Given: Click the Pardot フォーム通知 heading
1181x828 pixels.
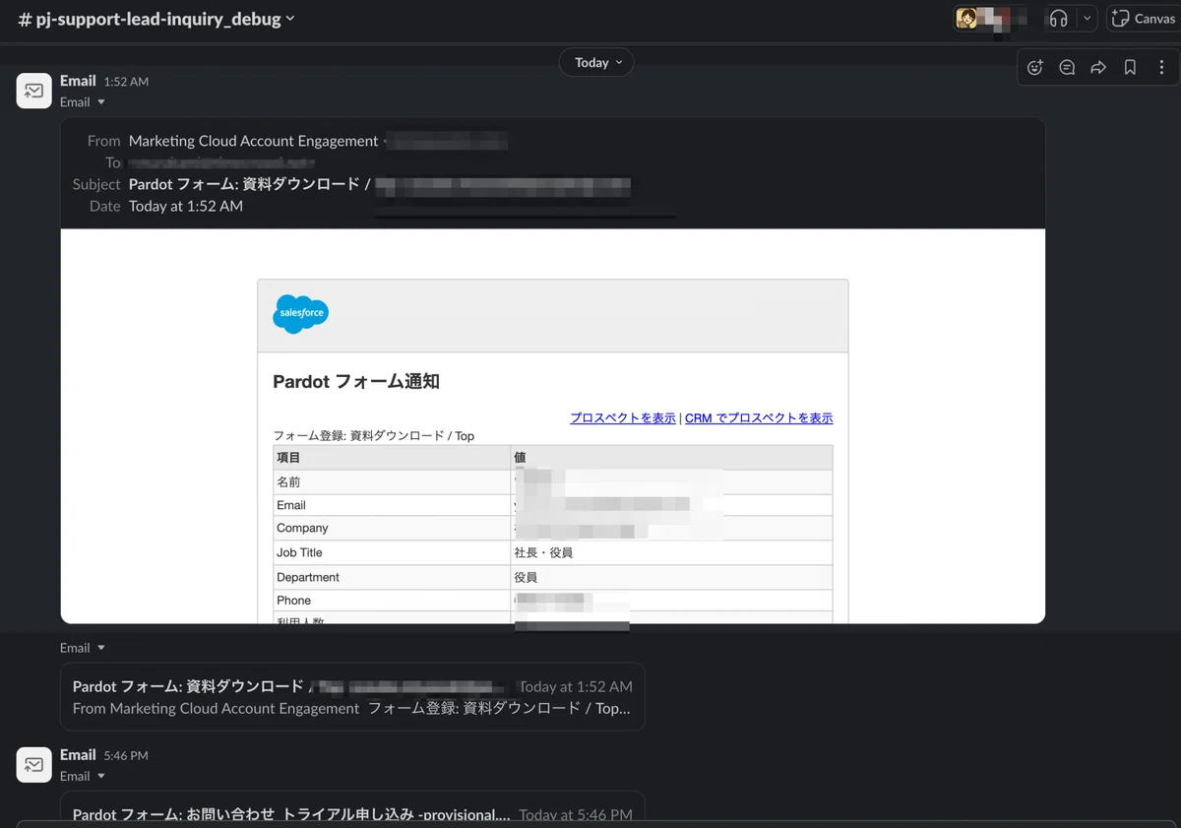Looking at the screenshot, I should click(x=356, y=381).
